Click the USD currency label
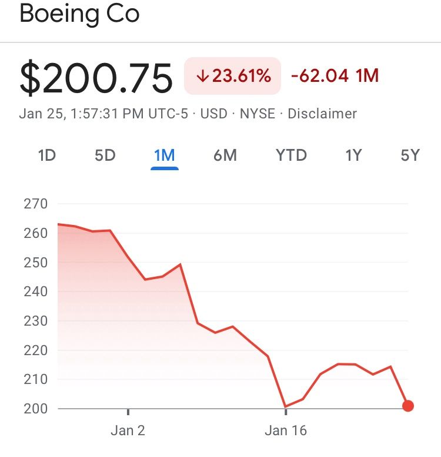Viewport: 441px width, 457px height. point(214,113)
